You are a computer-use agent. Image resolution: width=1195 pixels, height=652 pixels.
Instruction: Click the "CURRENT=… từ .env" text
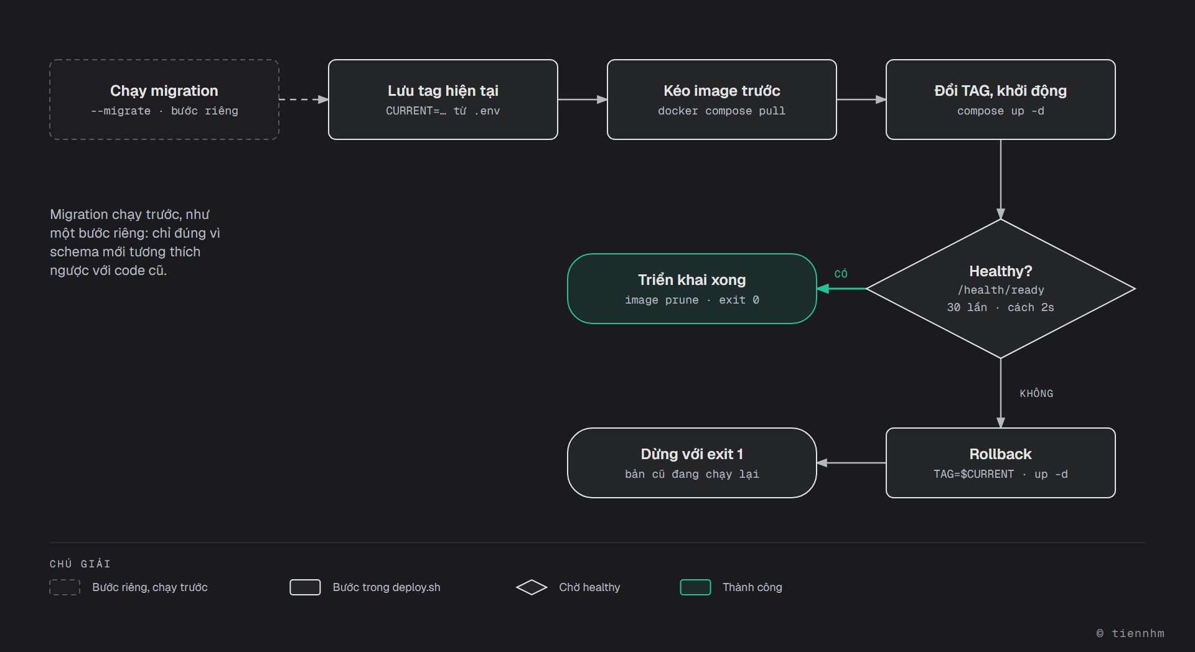click(443, 111)
